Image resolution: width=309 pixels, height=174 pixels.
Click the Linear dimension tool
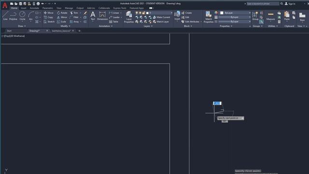[114, 13]
